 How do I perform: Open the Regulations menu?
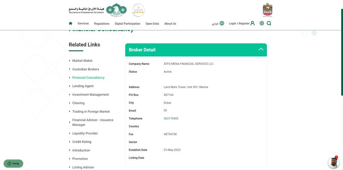[x=102, y=24]
